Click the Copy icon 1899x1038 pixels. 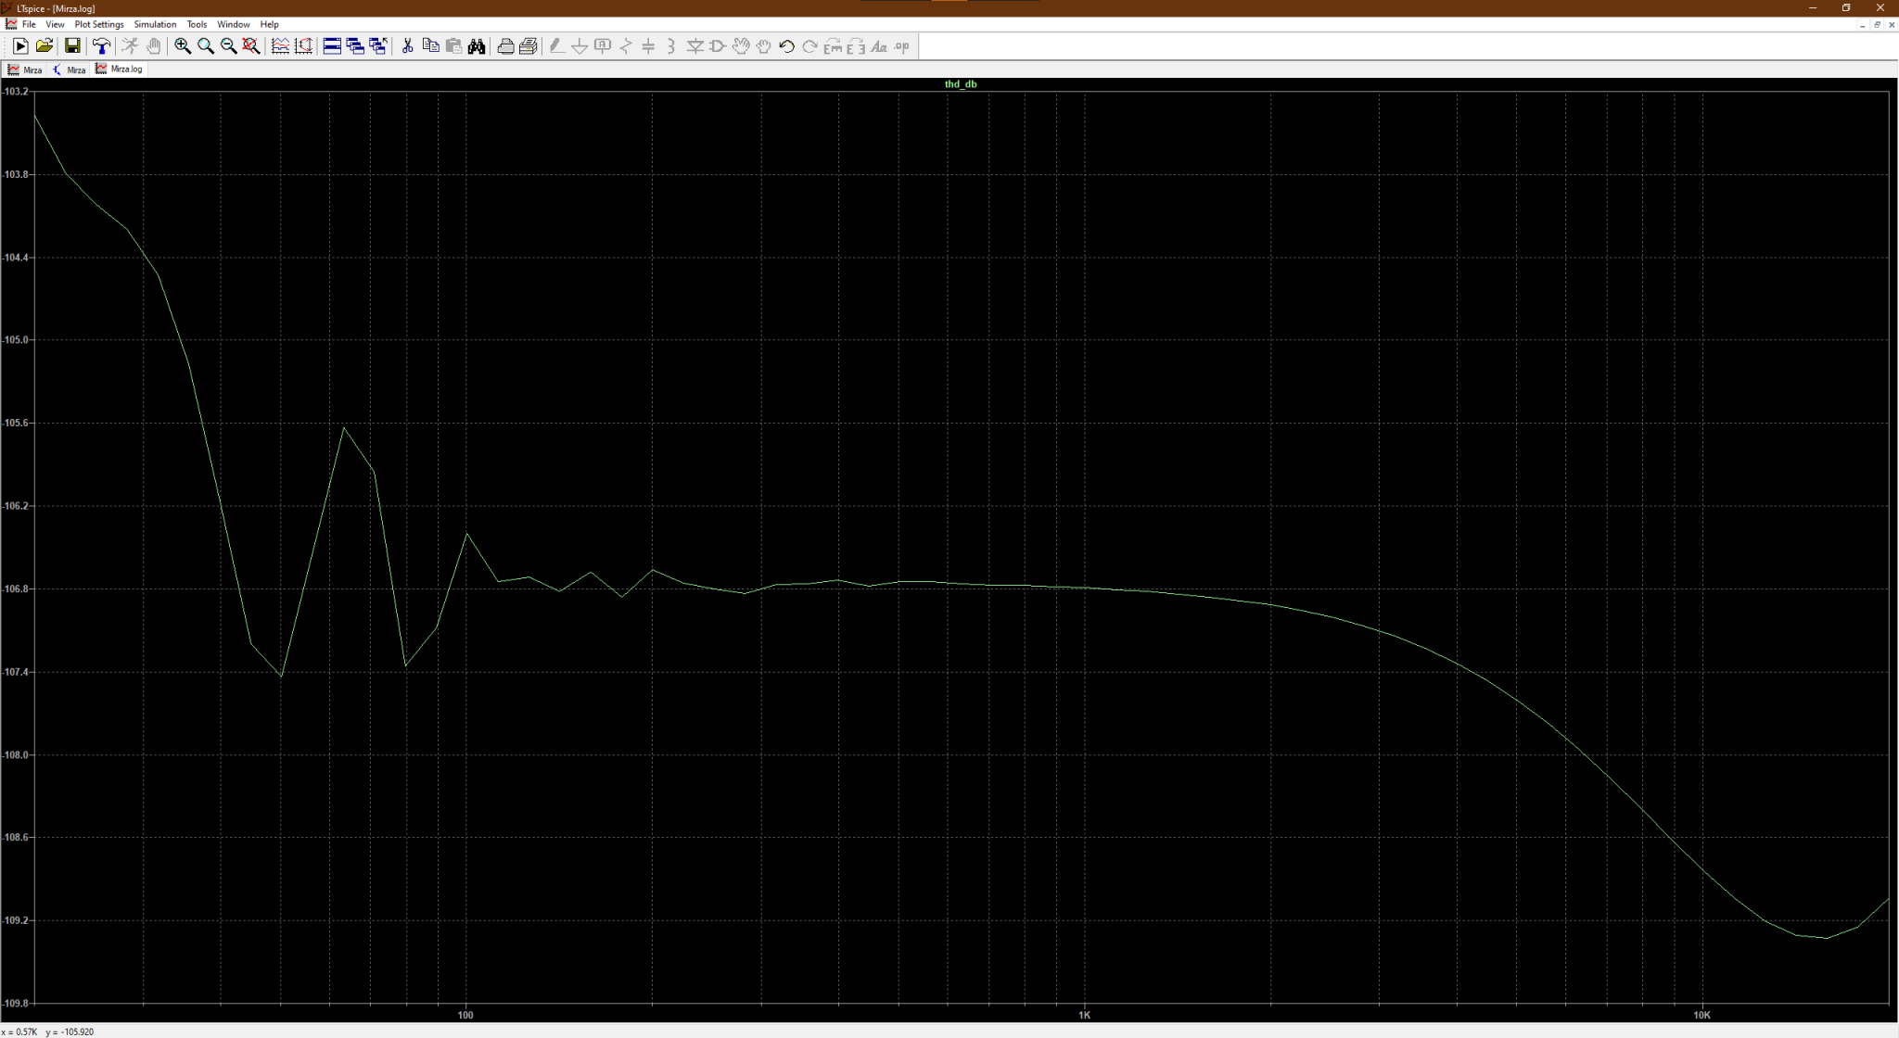point(430,46)
